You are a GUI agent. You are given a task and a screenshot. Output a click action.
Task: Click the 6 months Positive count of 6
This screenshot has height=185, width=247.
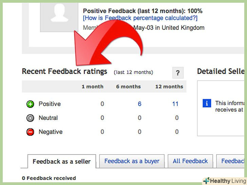(x=139, y=104)
